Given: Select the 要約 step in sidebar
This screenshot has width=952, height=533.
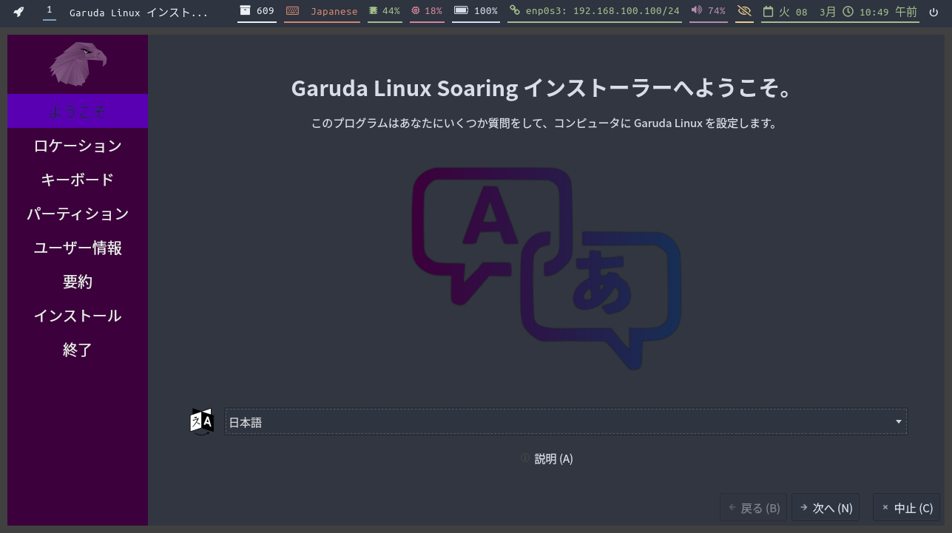Looking at the screenshot, I should 78,282.
